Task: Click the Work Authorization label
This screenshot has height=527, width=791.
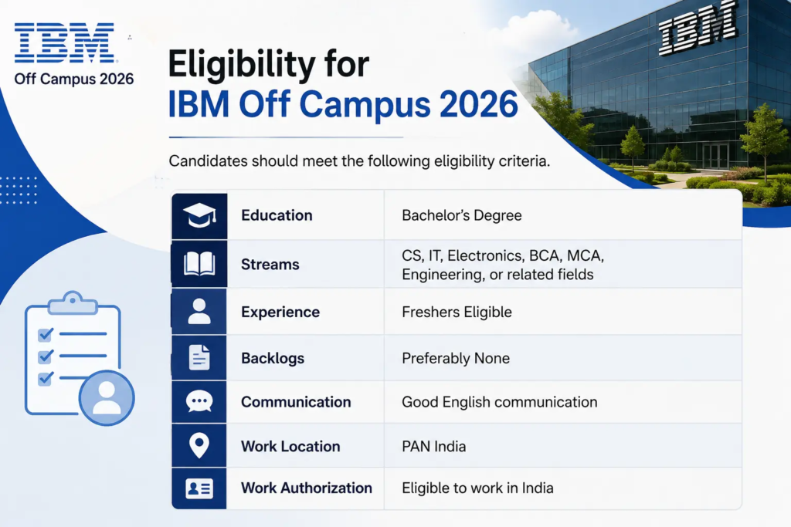Action: tap(306, 488)
